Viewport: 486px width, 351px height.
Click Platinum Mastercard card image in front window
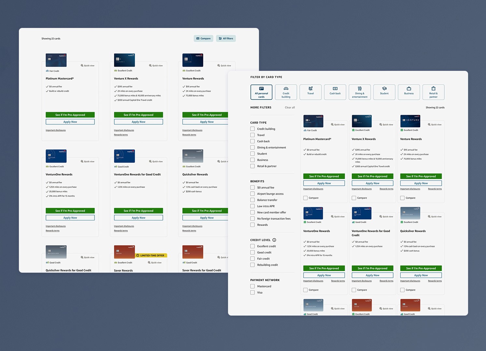click(x=313, y=121)
